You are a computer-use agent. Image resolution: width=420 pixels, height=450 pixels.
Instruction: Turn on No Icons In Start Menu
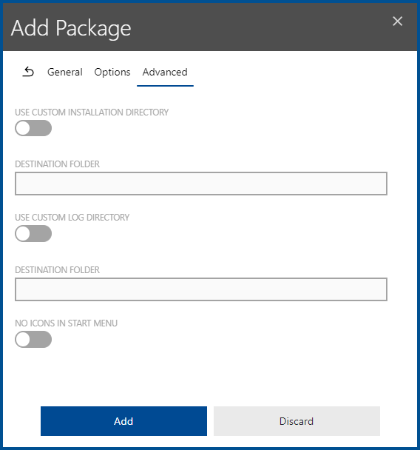pyautogui.click(x=33, y=339)
